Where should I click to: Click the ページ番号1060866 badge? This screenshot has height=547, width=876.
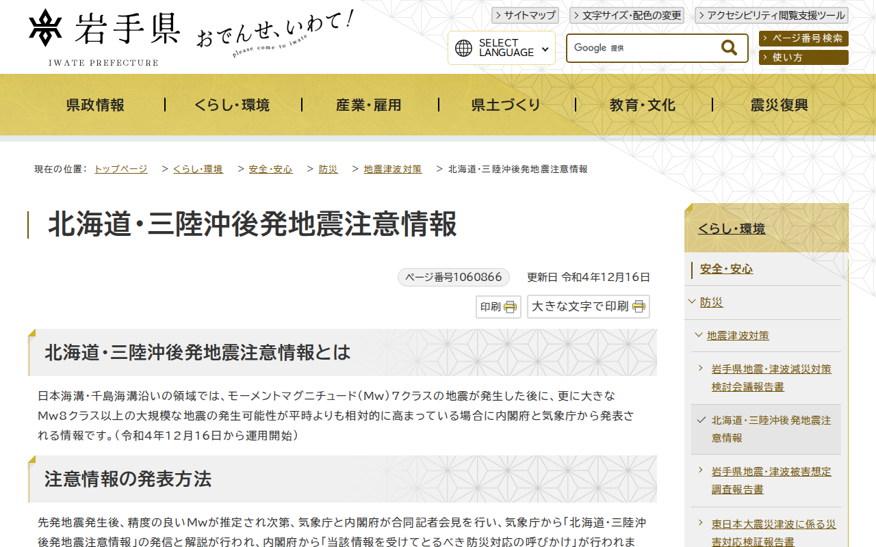(453, 277)
